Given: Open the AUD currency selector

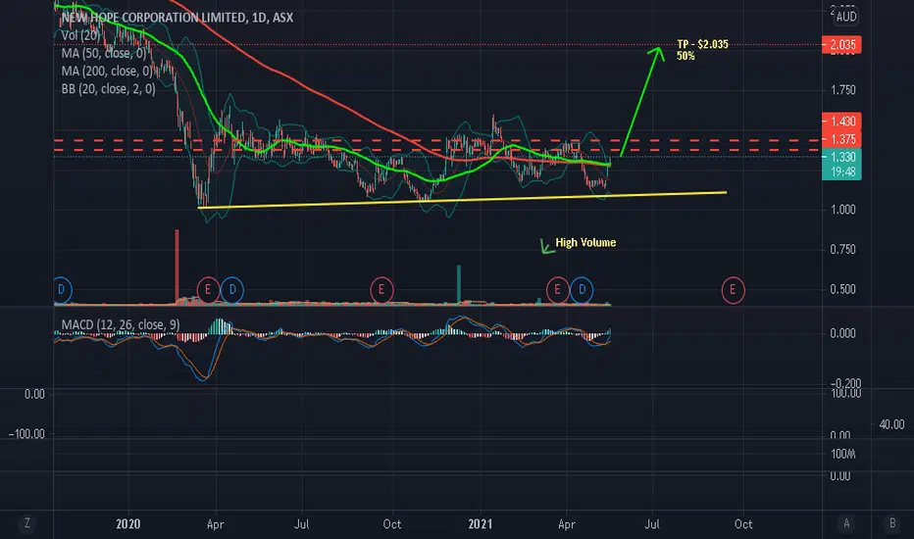Looking at the screenshot, I should tap(845, 17).
